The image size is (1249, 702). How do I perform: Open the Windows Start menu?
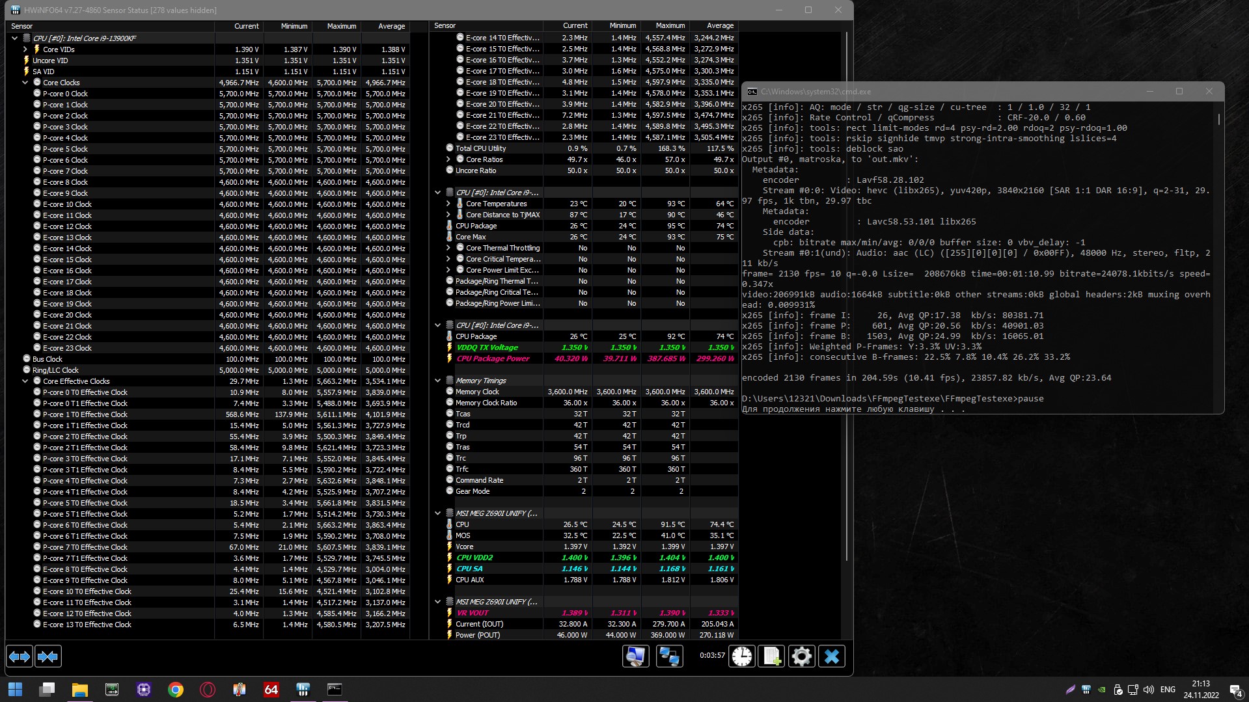point(15,690)
